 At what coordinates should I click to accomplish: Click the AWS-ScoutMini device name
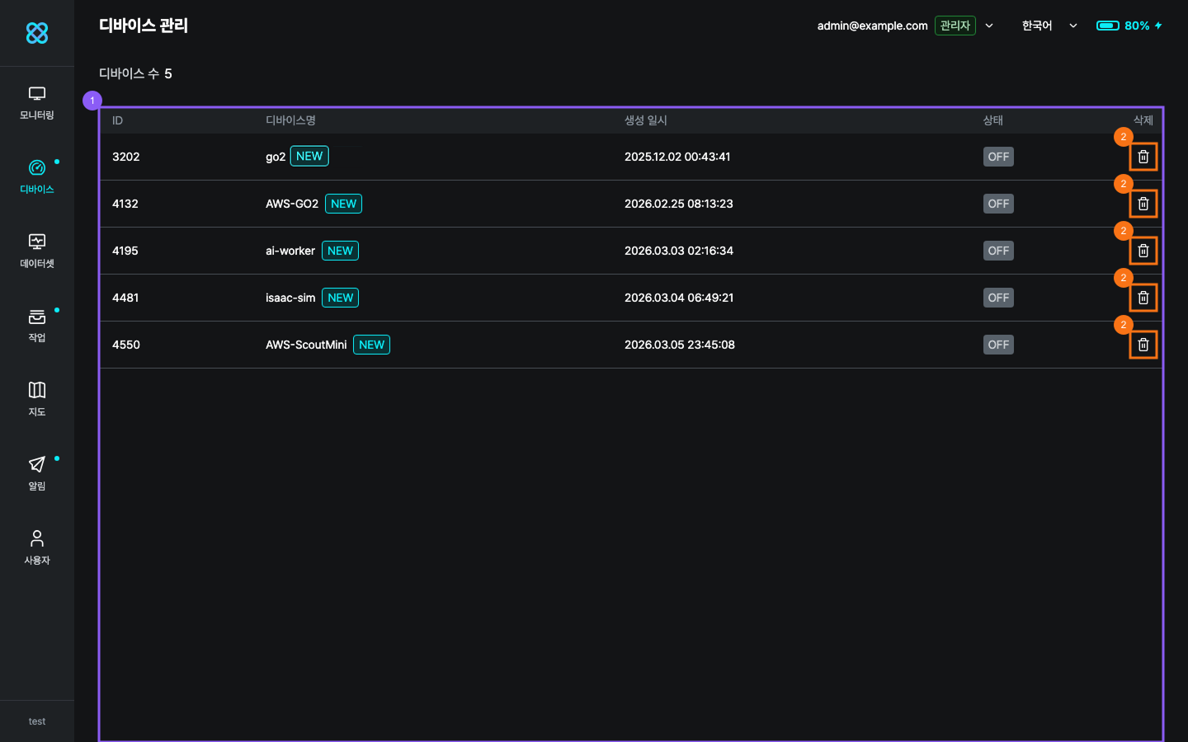click(x=306, y=345)
